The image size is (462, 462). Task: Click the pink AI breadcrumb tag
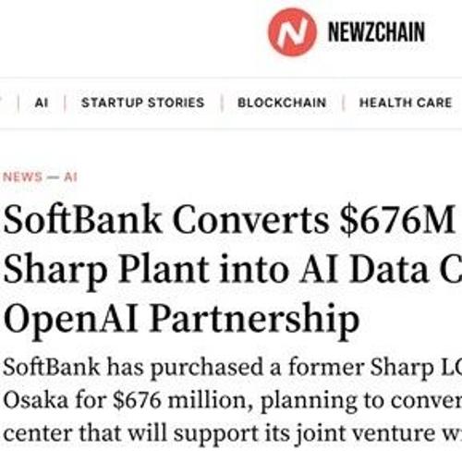[x=70, y=177]
